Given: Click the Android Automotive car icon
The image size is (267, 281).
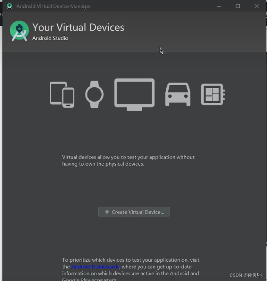Looking at the screenshot, I should pyautogui.click(x=178, y=94).
